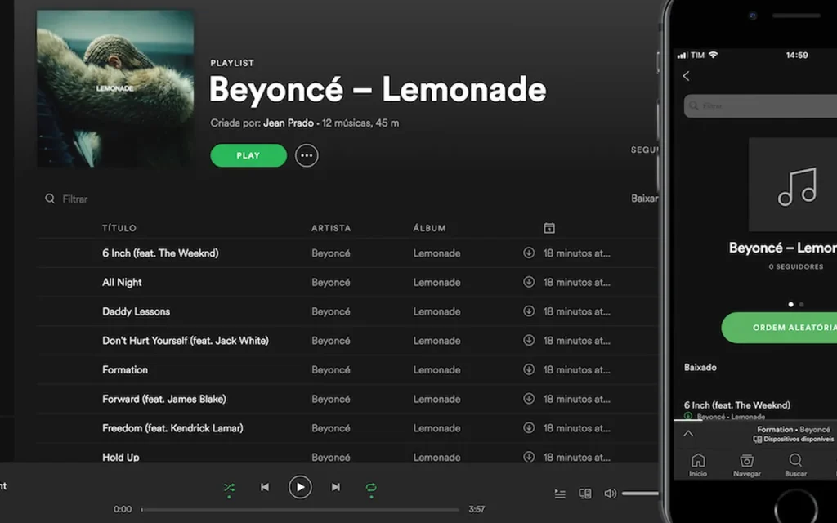Image resolution: width=837 pixels, height=523 pixels.
Task: Tap the second page dot on phone
Action: 801,304
